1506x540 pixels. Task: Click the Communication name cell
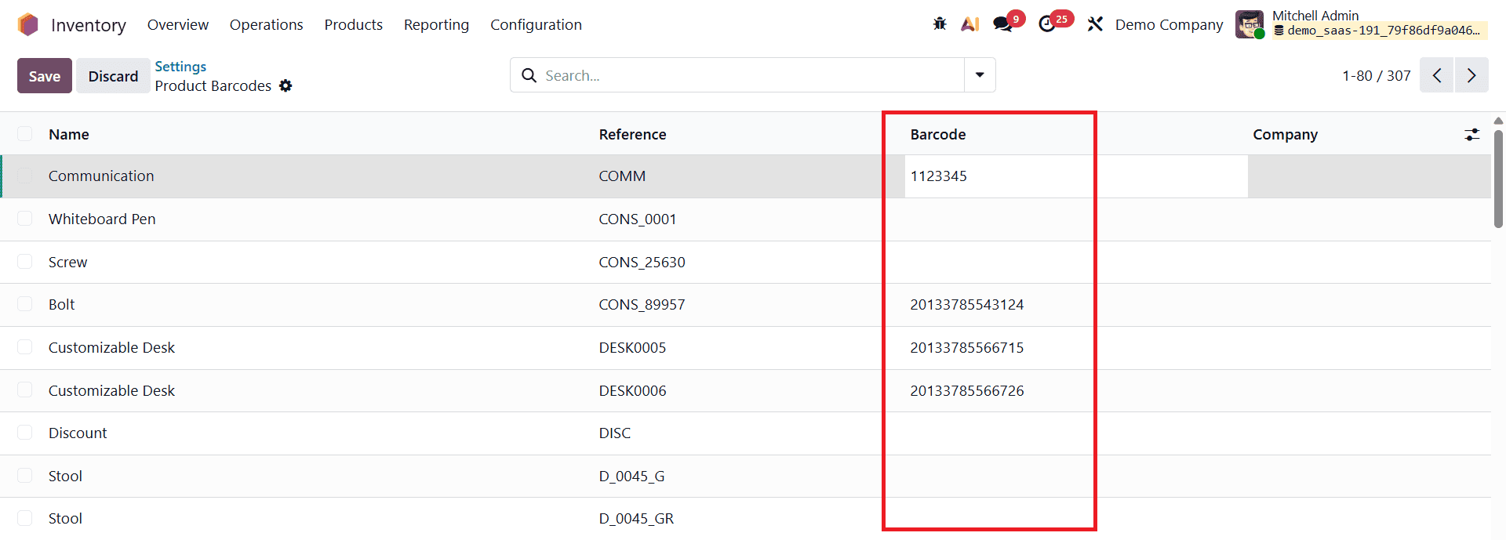click(x=101, y=176)
